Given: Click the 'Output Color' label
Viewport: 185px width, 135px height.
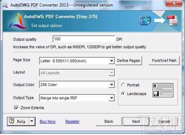Looking at the screenshot, I should (24, 85).
